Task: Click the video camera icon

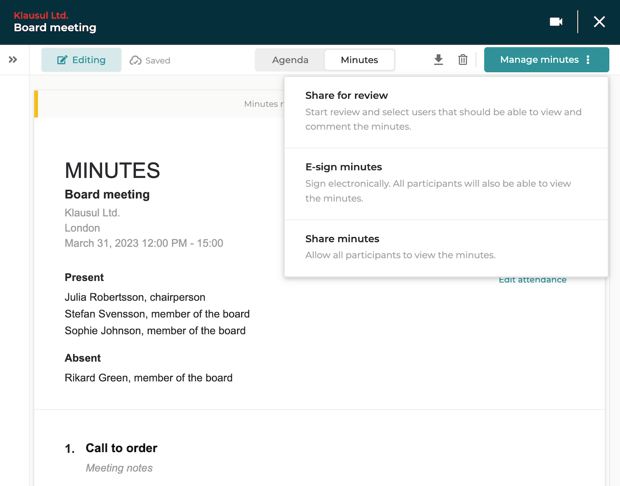Action: 556,22
